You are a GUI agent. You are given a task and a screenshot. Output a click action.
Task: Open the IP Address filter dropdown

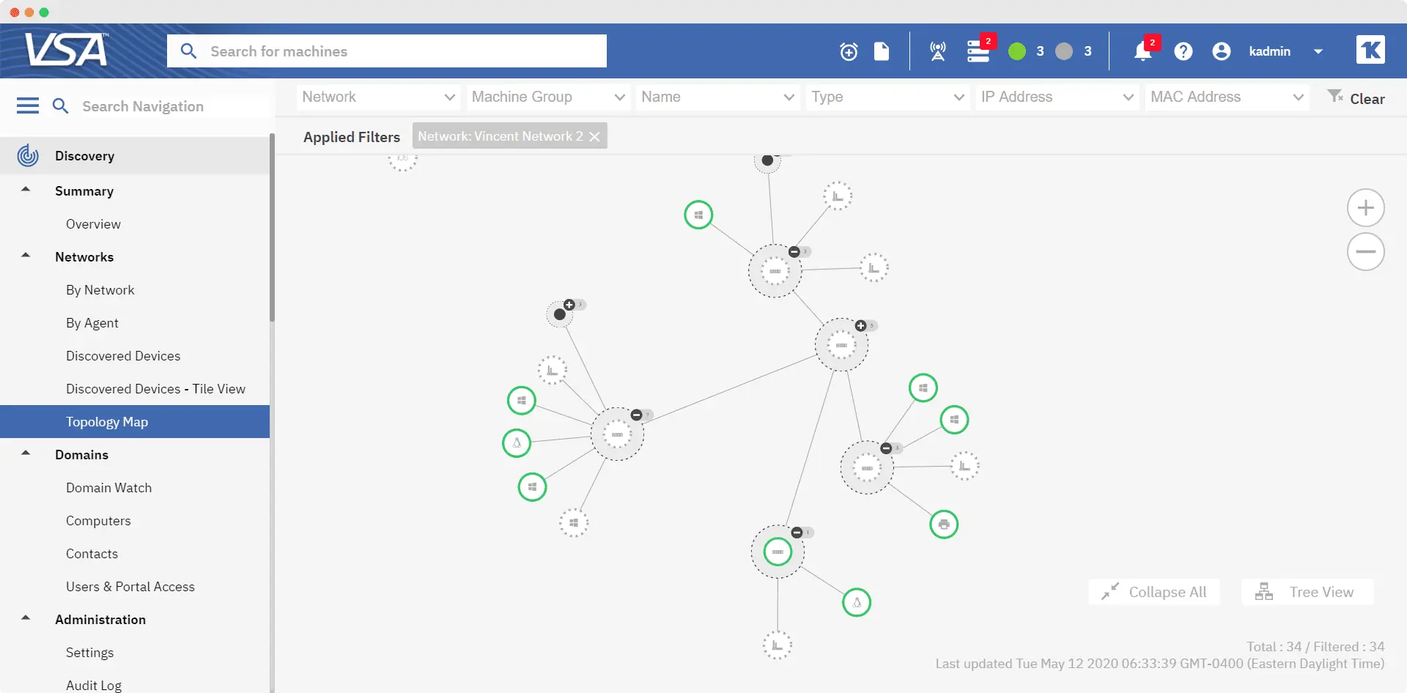tap(1057, 97)
